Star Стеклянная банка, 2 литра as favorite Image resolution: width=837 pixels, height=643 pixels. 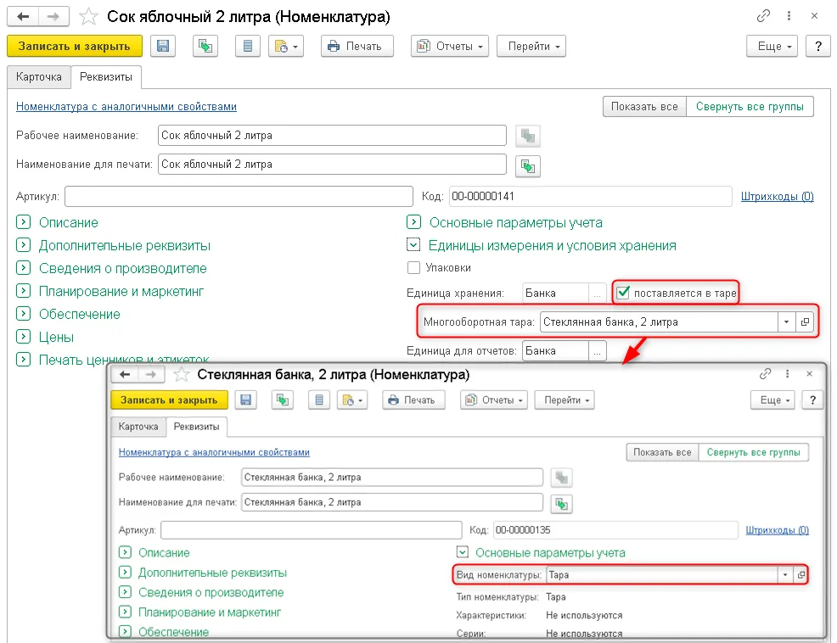pyautogui.click(x=182, y=375)
